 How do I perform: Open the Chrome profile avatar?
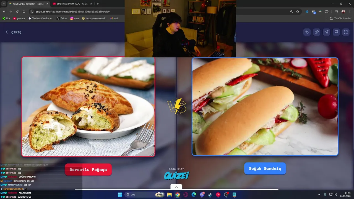point(343,12)
